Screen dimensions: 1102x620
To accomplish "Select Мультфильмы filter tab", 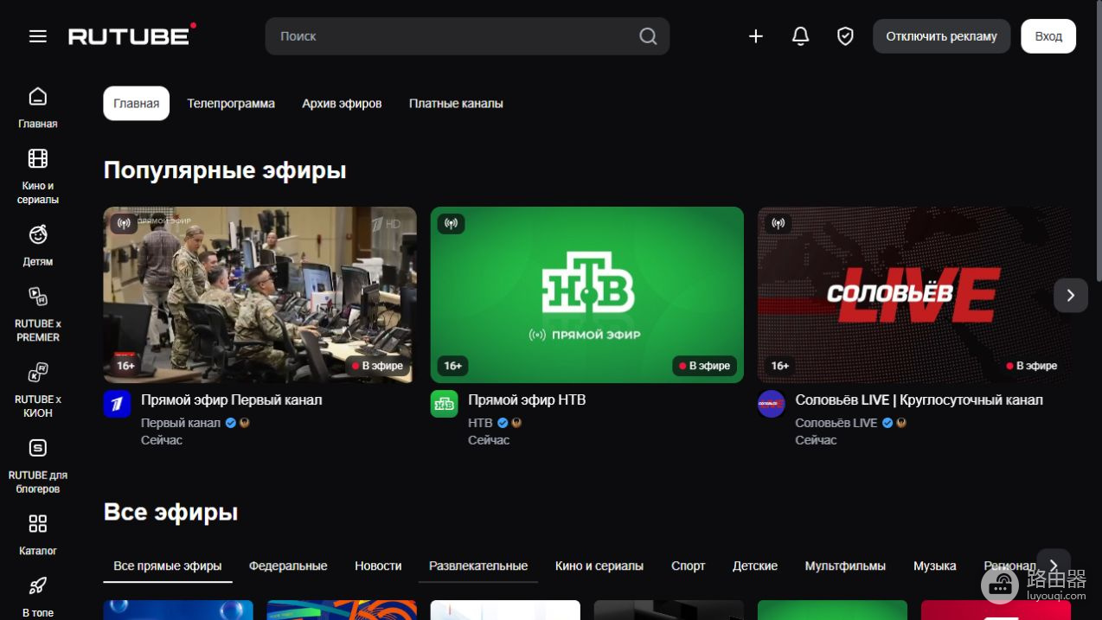I will point(845,566).
